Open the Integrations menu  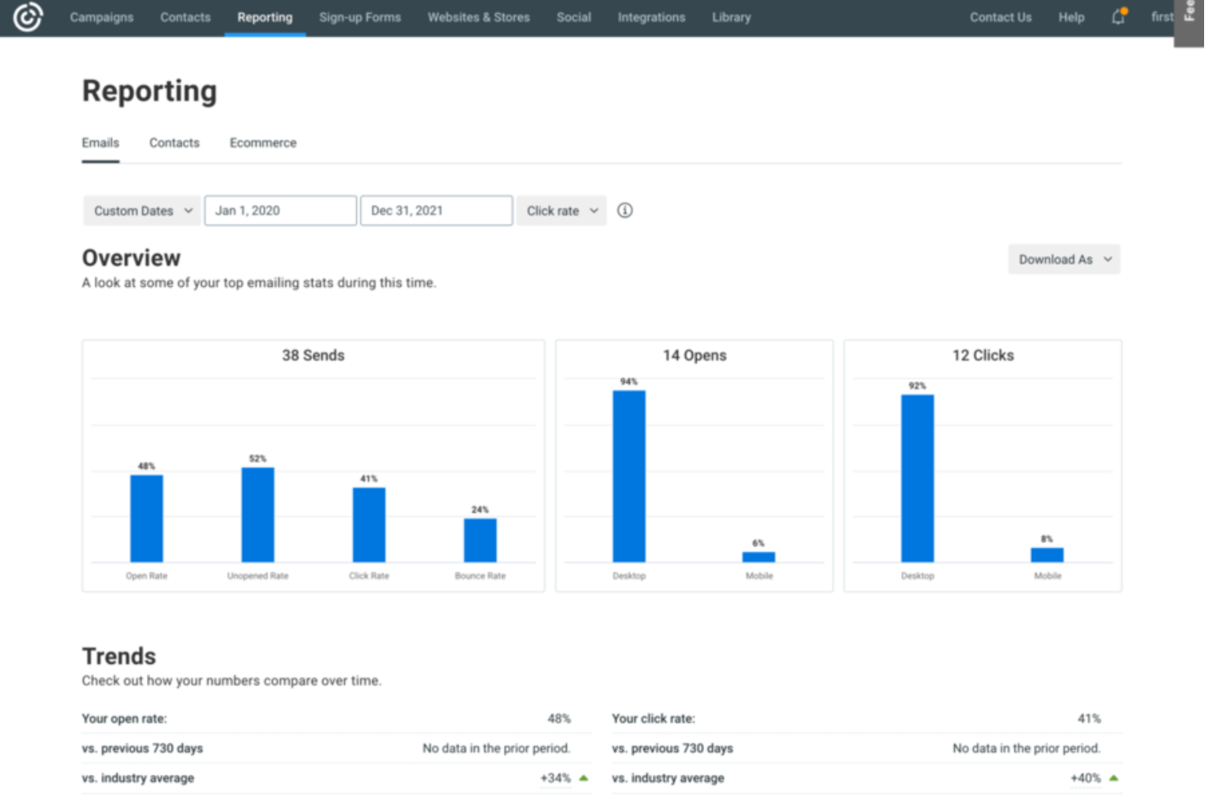click(x=651, y=16)
